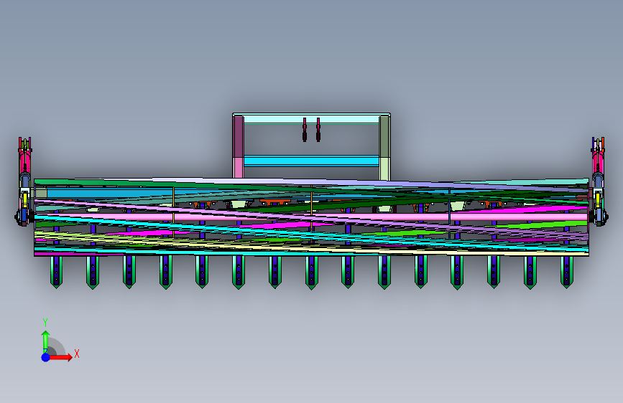The width and height of the screenshot is (623, 403).
Task: Pick the purple left upright of the frame
Action: (239, 136)
